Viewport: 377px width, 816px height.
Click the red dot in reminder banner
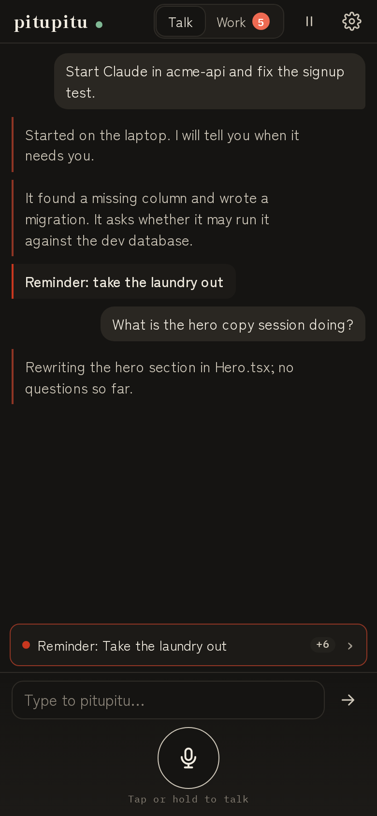click(x=26, y=645)
